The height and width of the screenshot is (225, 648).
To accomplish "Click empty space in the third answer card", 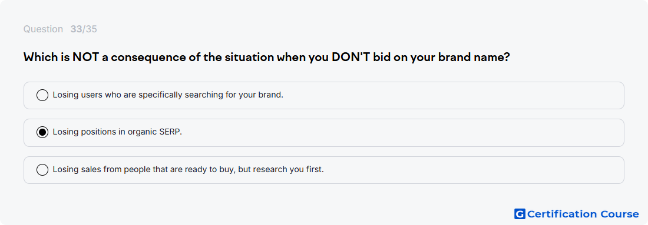I will [475, 170].
